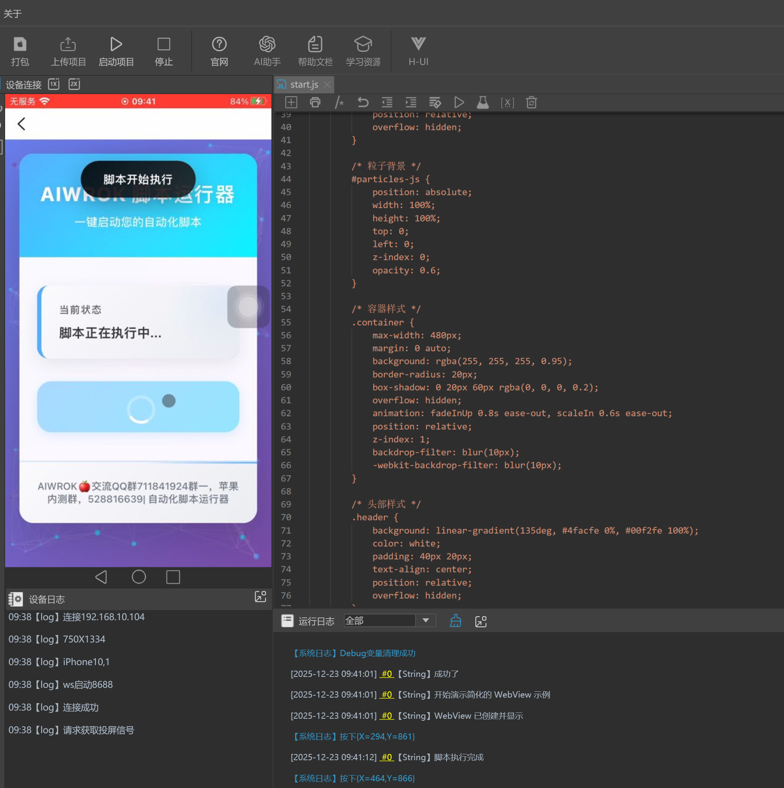Toggle the 2X device screen scale
784x788 pixels.
74,85
